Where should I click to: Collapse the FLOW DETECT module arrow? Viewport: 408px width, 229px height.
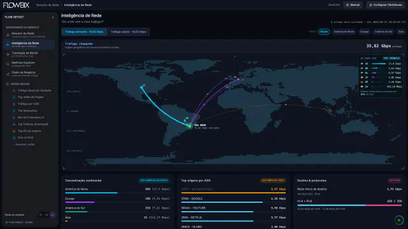53,17
